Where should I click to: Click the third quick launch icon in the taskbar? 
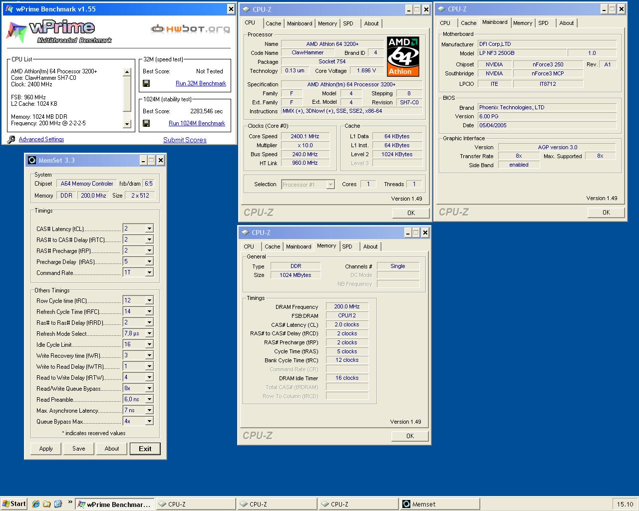point(58,504)
